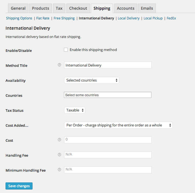This screenshot has height=193, width=195.
Task: Click the Countries select field
Action: [x=107, y=95]
